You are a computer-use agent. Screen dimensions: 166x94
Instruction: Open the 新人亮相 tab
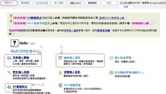[x=59, y=3]
